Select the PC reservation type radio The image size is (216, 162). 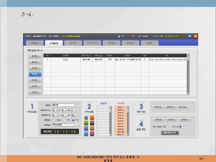coord(65,120)
